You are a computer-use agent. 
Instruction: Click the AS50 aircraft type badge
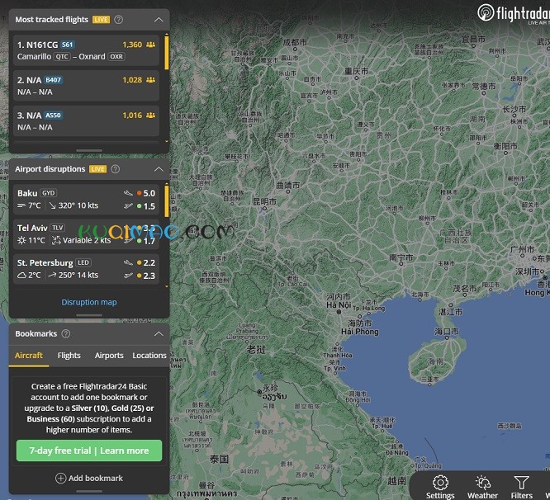point(54,116)
